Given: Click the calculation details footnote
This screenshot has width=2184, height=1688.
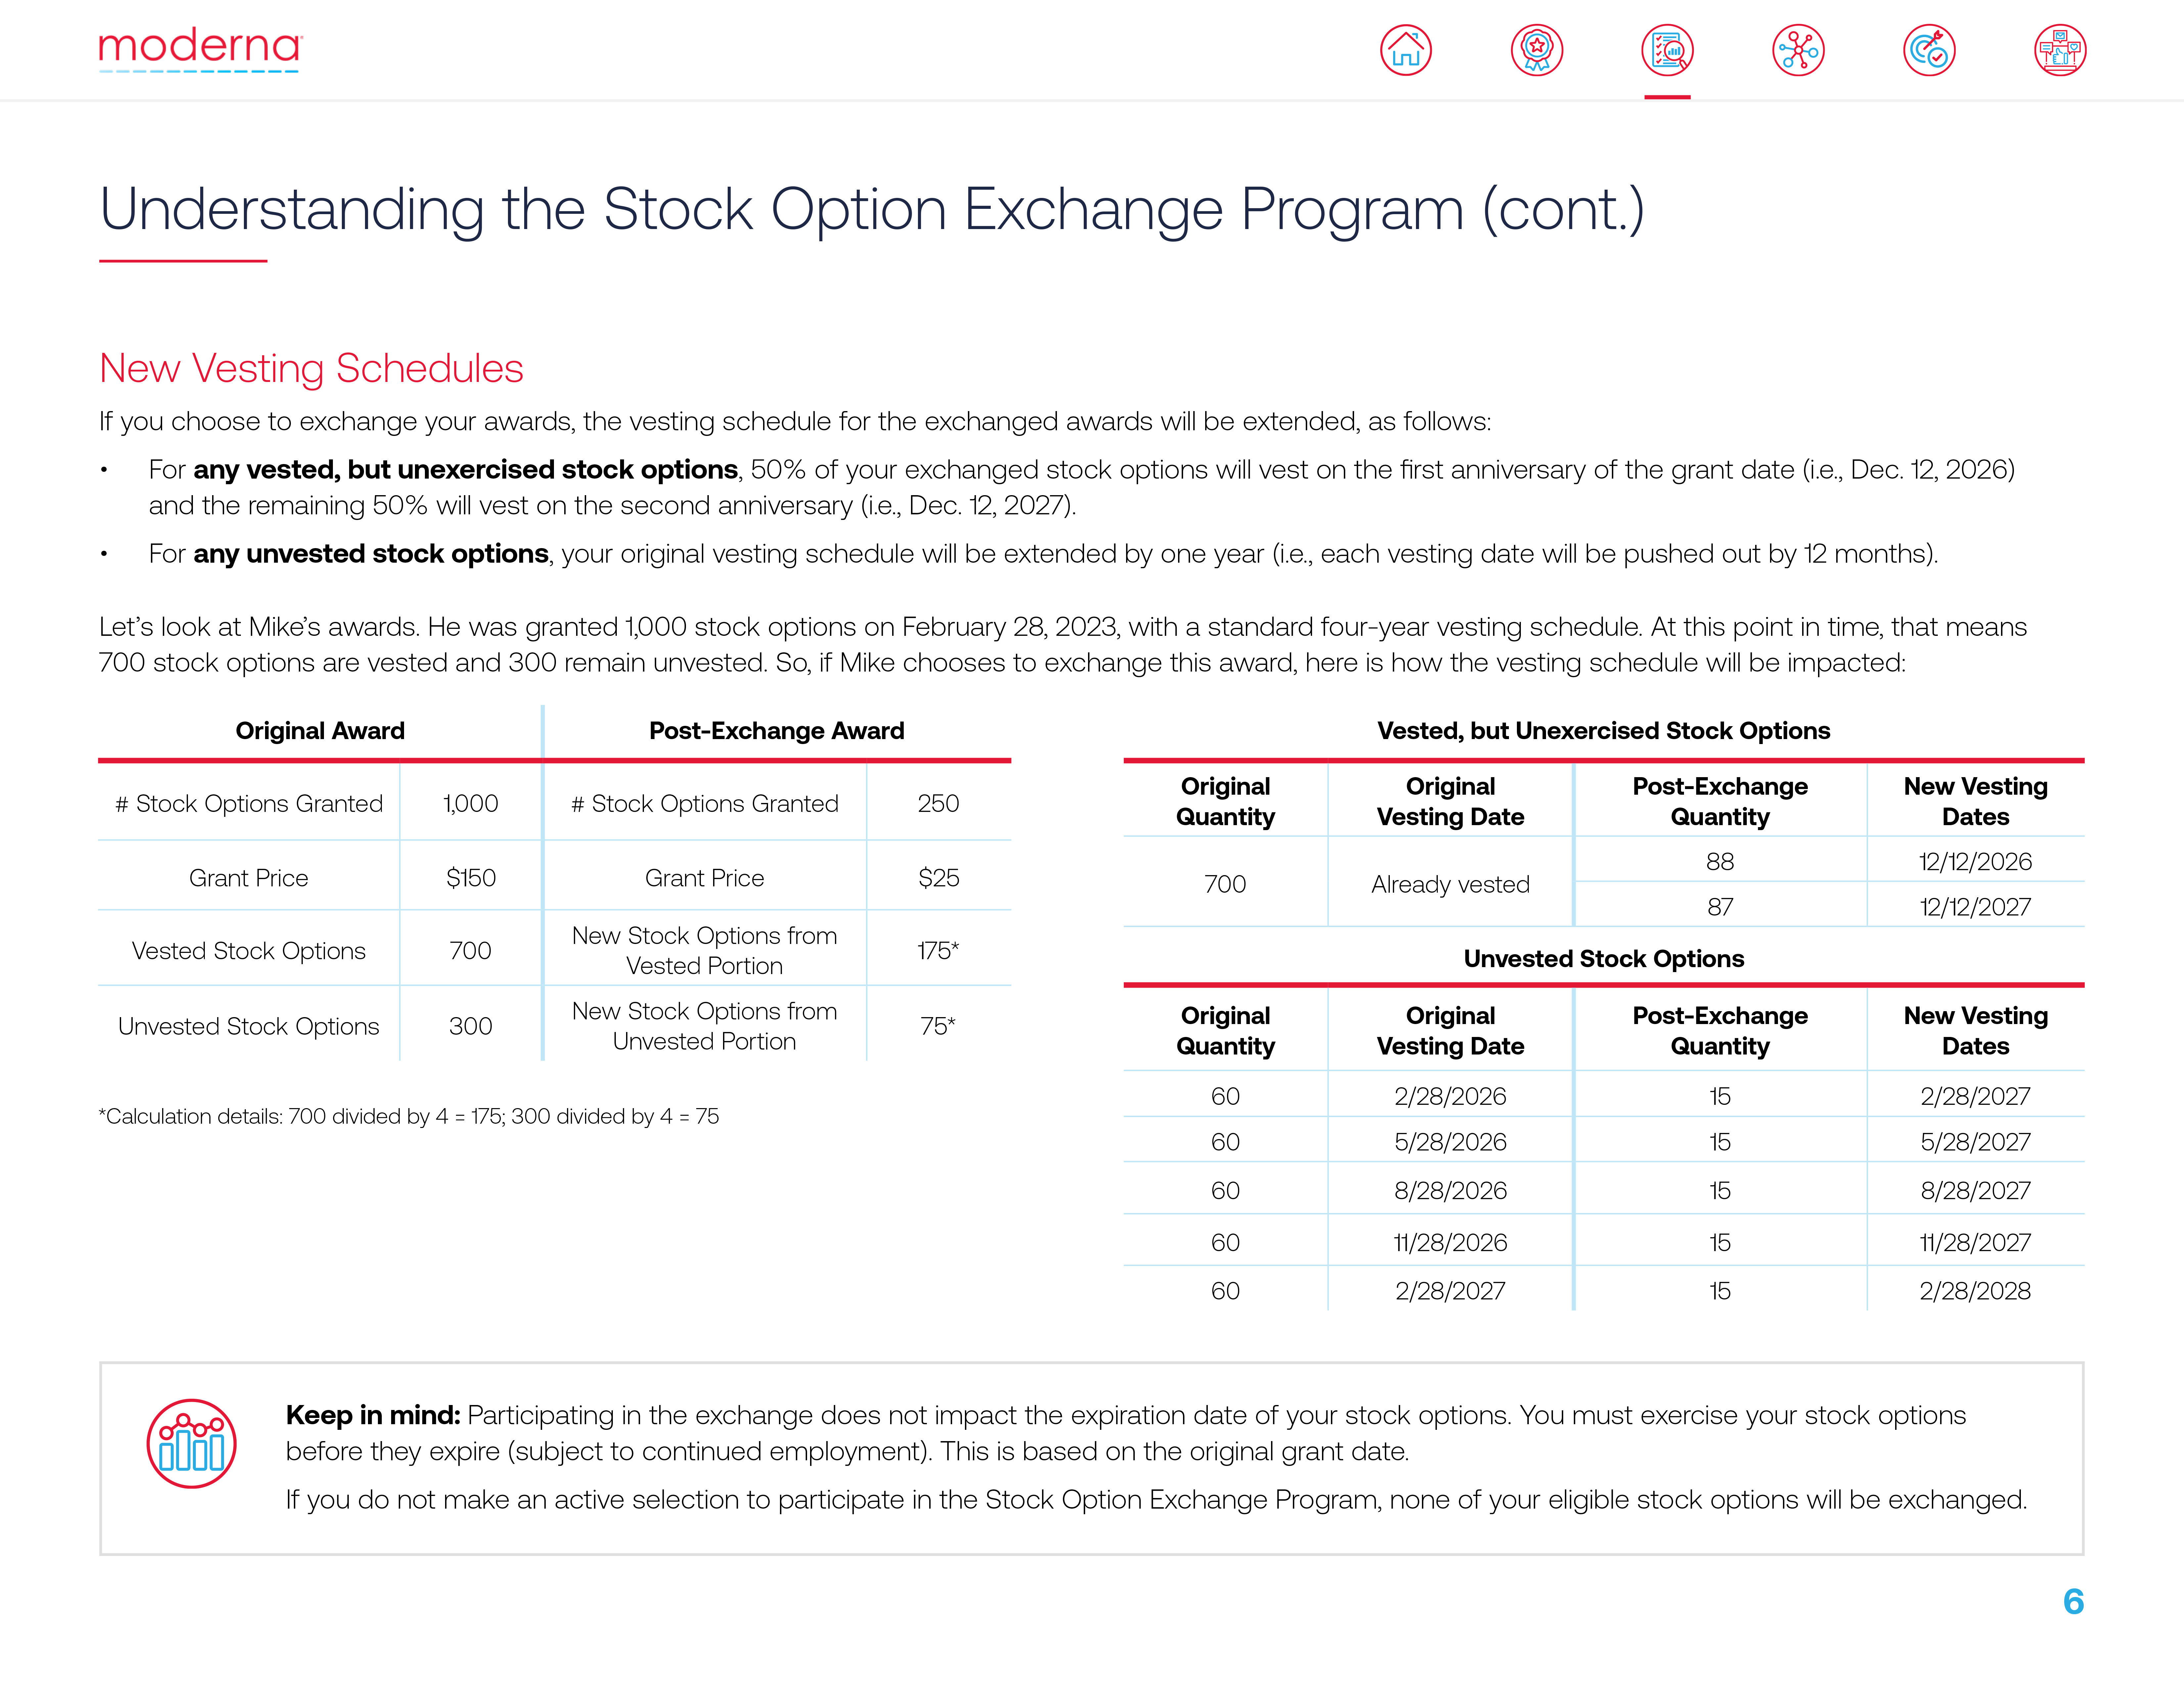Looking at the screenshot, I should pyautogui.click(x=408, y=1116).
